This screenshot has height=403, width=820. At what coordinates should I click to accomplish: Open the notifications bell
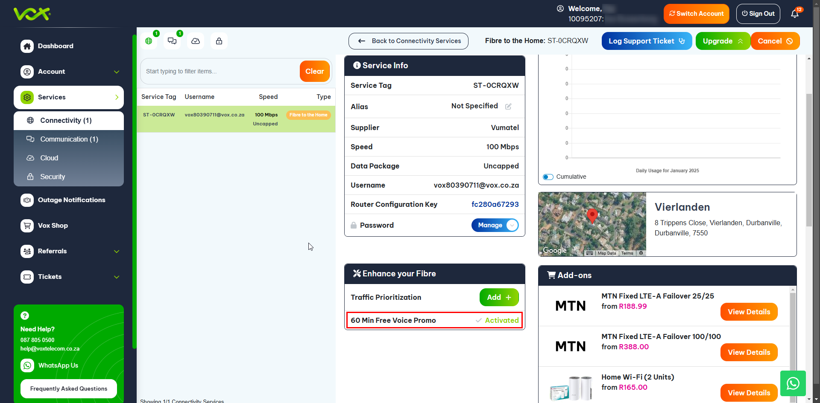(794, 14)
